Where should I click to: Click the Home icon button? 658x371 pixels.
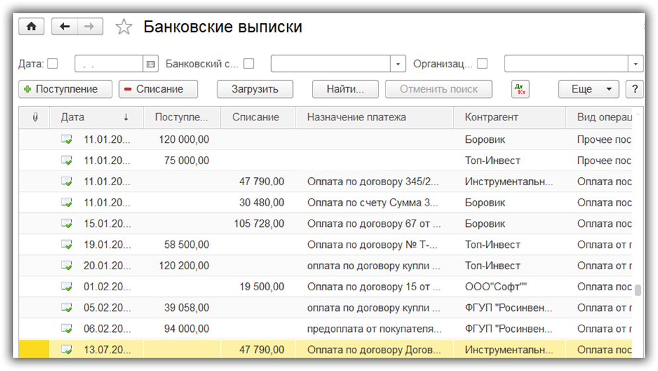coord(31,26)
